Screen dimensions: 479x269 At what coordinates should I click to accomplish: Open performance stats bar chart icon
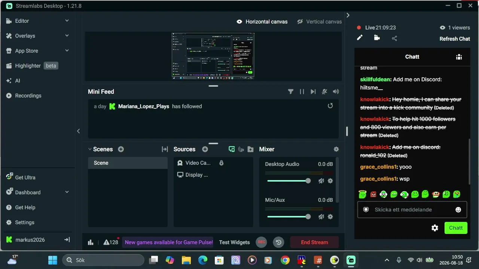click(91, 242)
